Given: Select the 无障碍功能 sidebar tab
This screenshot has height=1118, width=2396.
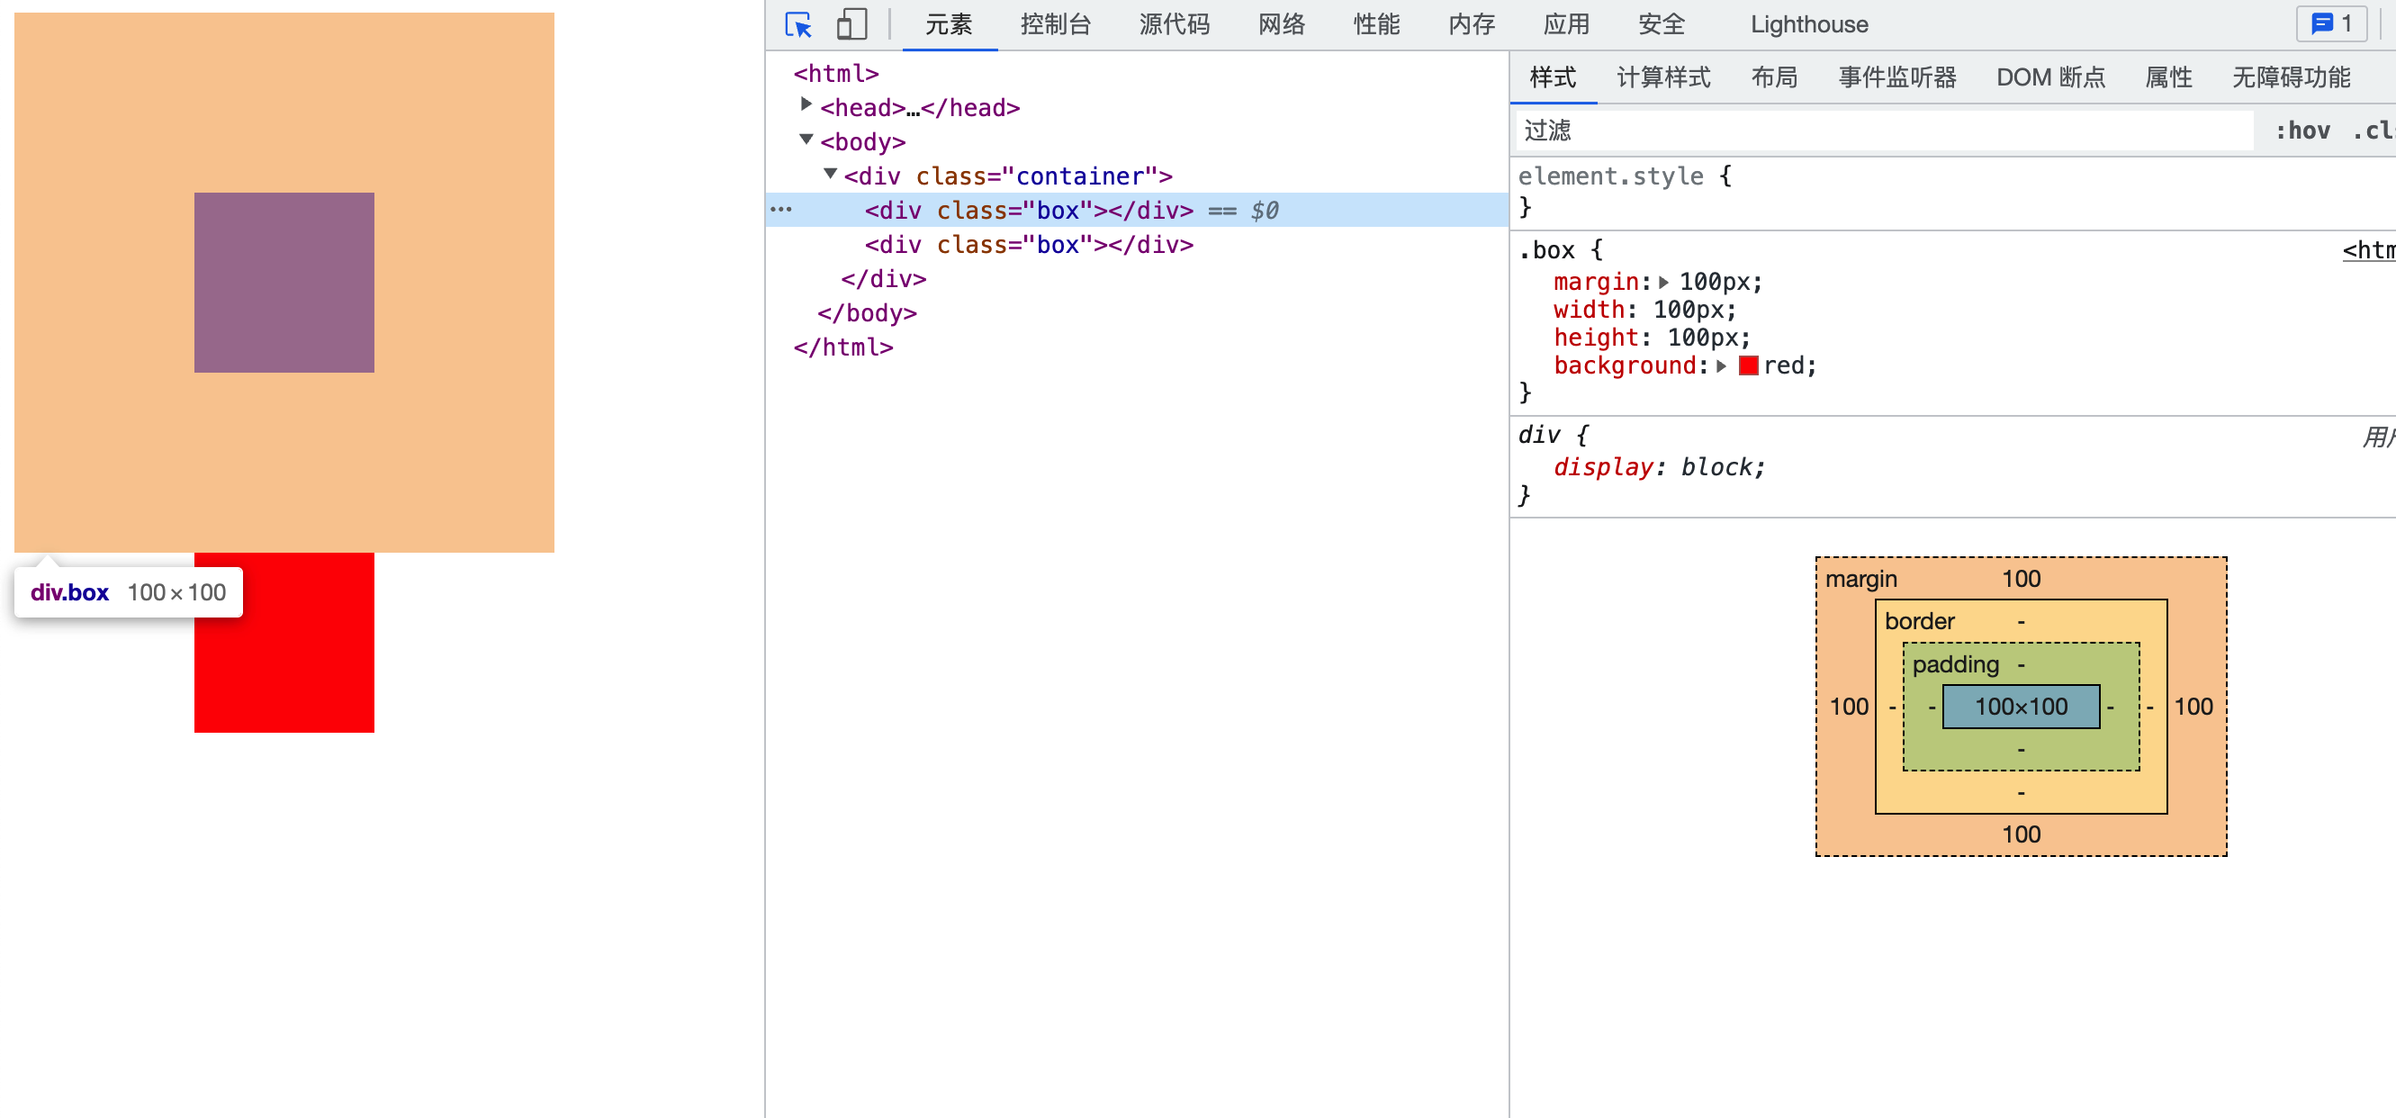Looking at the screenshot, I should (x=2292, y=77).
